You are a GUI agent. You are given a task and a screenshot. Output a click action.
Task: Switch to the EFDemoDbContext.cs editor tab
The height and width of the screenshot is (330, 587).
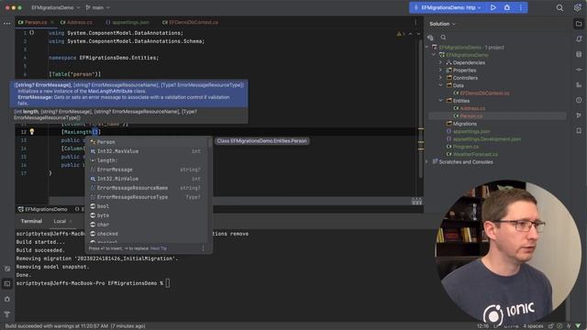[190, 22]
